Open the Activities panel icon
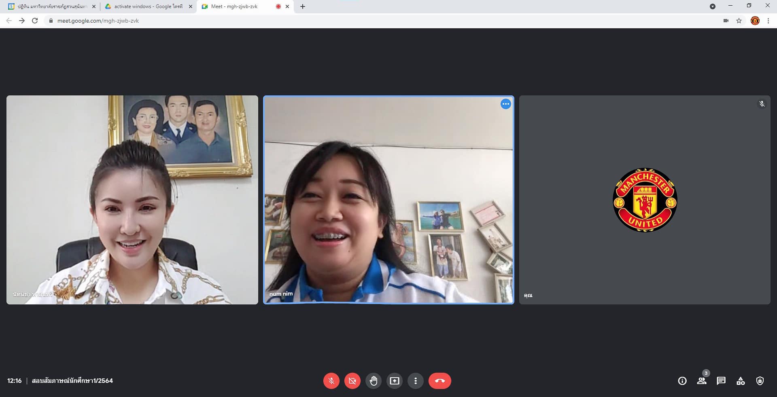Screen dimensions: 777x397 (741, 381)
